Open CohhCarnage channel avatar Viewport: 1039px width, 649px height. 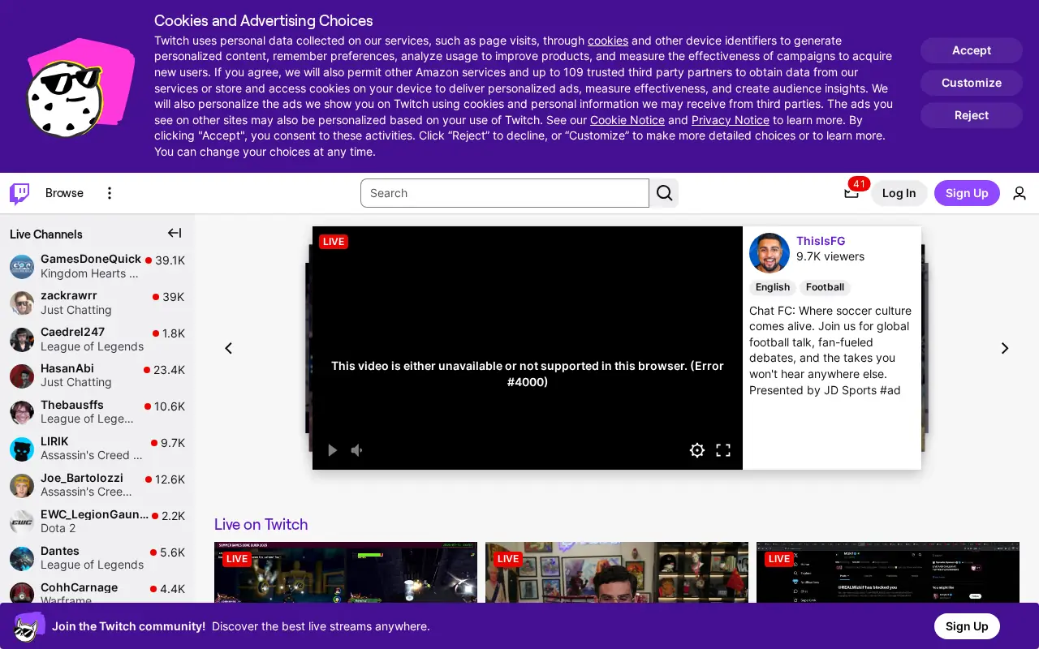(22, 594)
